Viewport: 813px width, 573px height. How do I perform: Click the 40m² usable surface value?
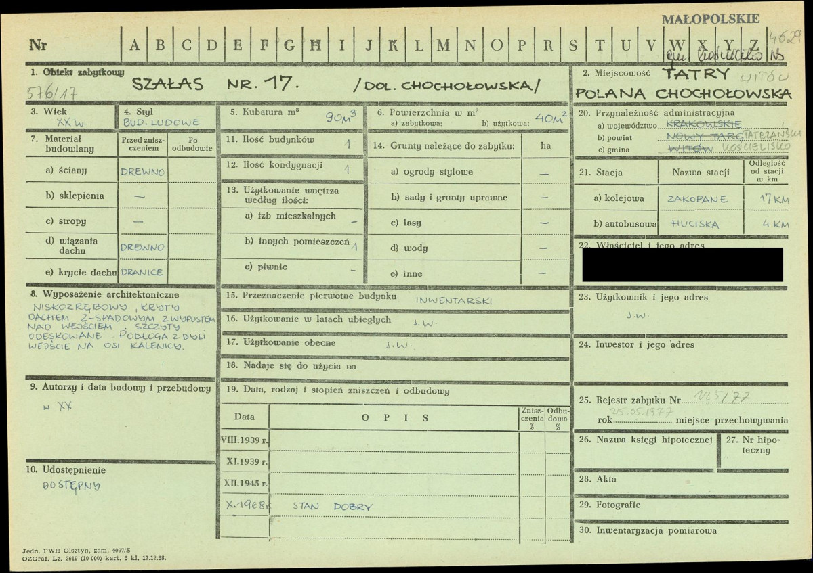coord(549,118)
